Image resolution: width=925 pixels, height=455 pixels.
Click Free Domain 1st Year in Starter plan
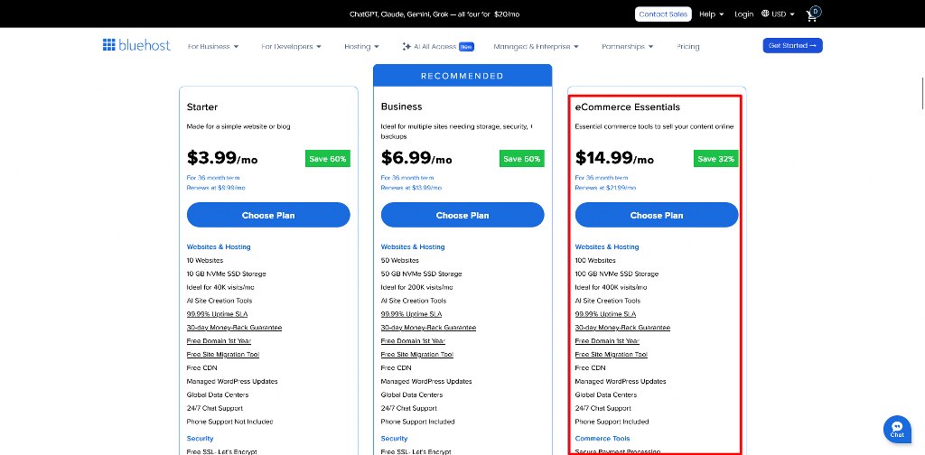(x=219, y=341)
